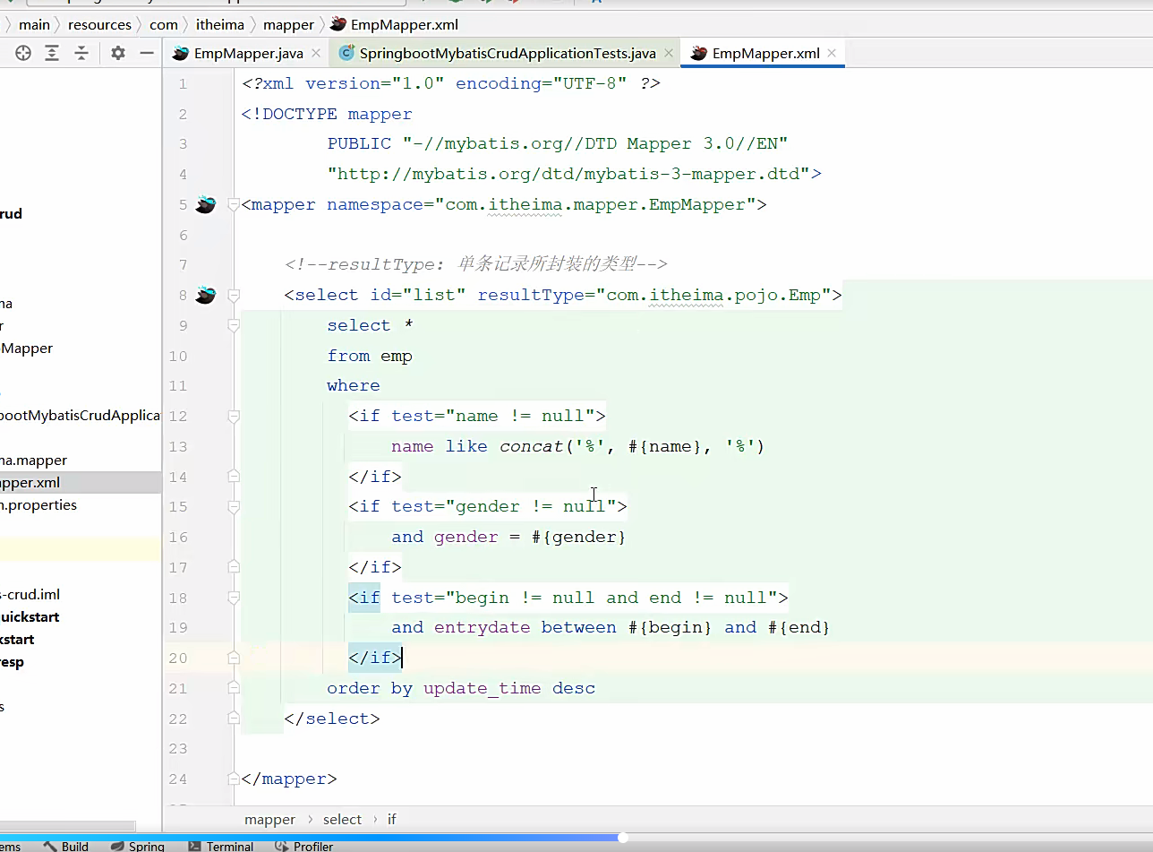Click 'mapper' in the bottom XML breadcrumb

(x=269, y=819)
